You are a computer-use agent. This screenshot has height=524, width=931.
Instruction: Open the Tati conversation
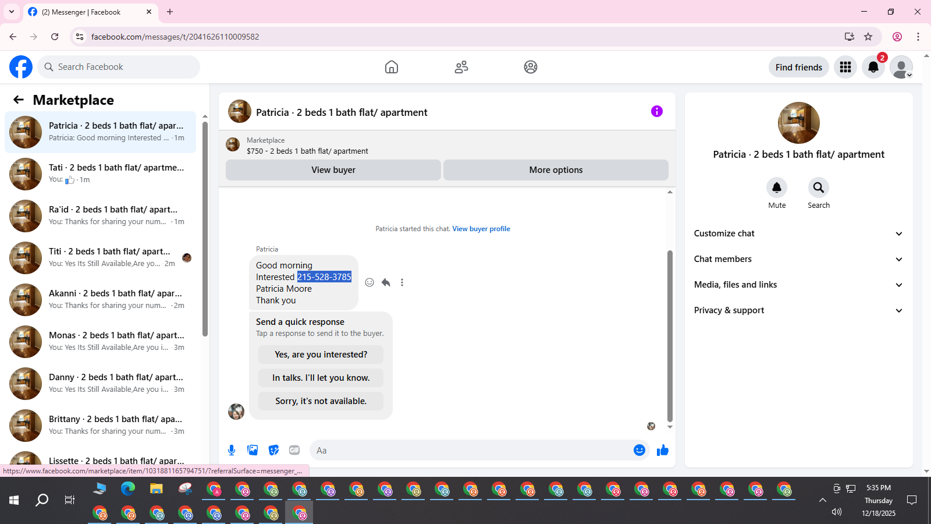[100, 174]
